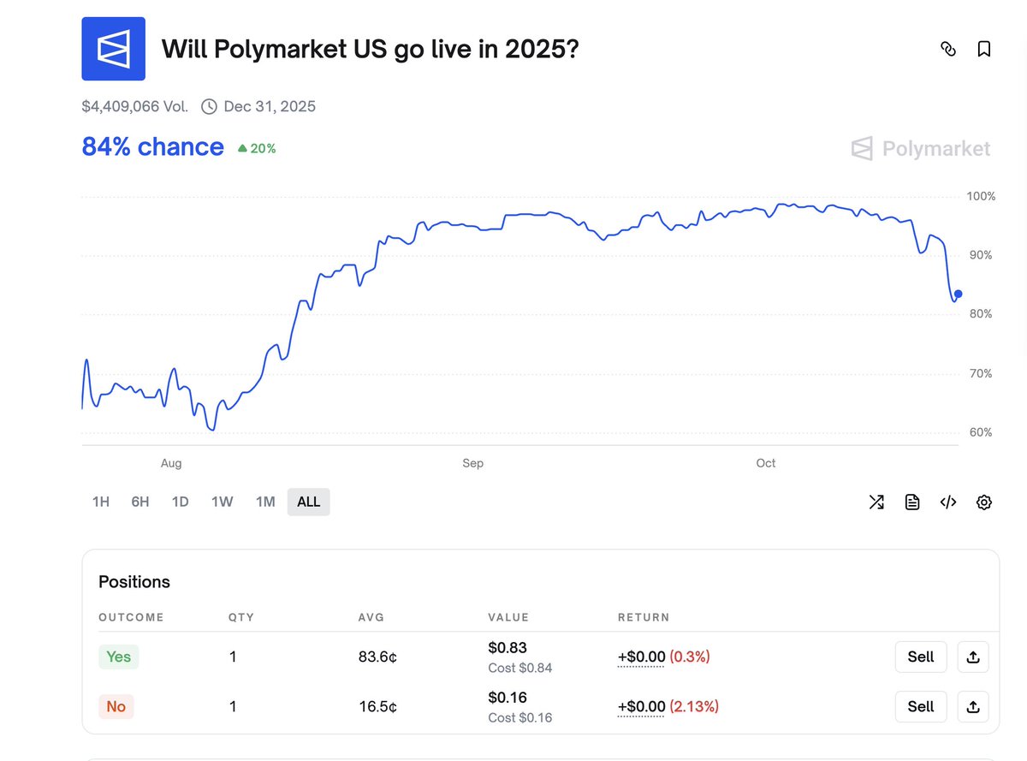Click the copy link icon

tap(947, 49)
